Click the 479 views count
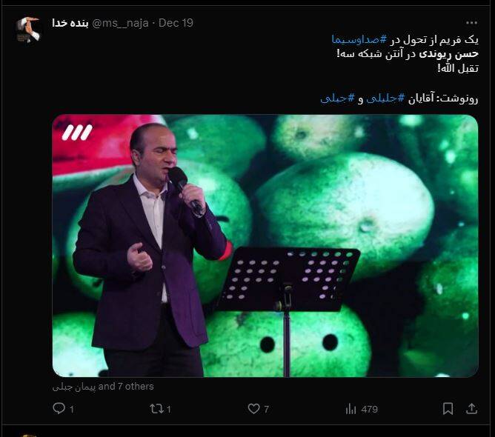The height and width of the screenshot is (437, 495). pos(369,410)
